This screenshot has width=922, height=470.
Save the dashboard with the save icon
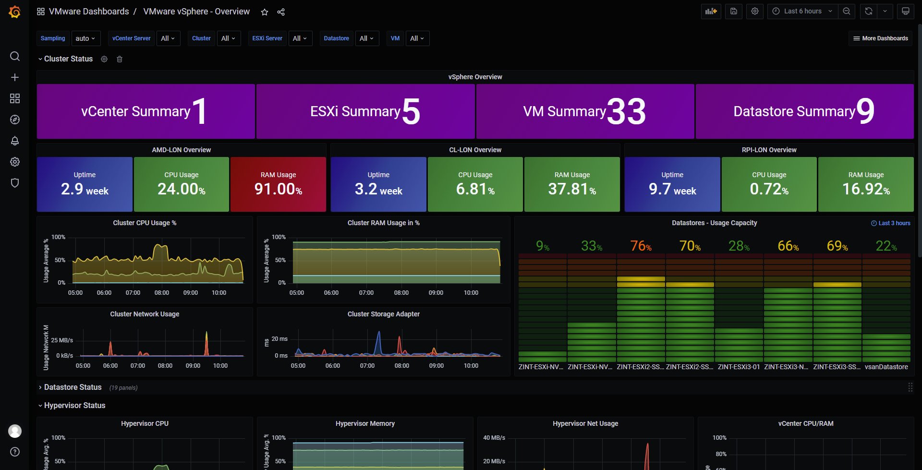(x=734, y=11)
